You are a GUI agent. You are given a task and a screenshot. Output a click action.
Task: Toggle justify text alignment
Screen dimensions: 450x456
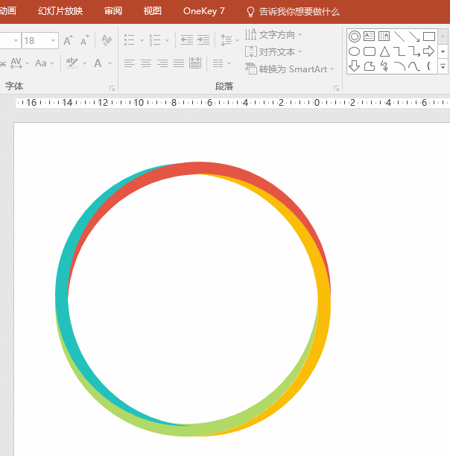(x=179, y=63)
